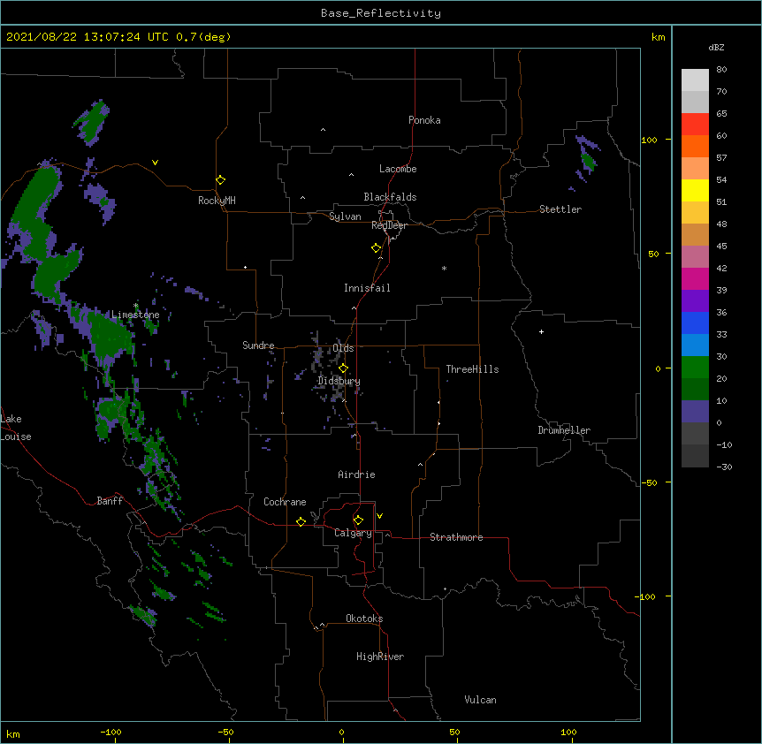Click the dBZ legend heading
762x744 pixels.
(716, 47)
